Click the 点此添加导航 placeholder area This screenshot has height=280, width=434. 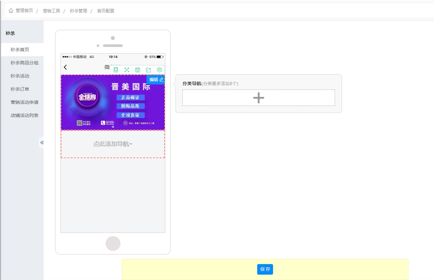[113, 144]
